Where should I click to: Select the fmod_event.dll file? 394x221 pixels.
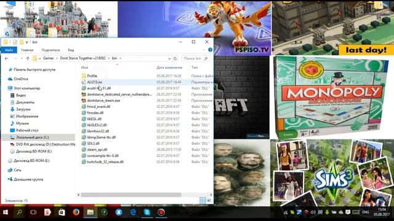(x=98, y=107)
